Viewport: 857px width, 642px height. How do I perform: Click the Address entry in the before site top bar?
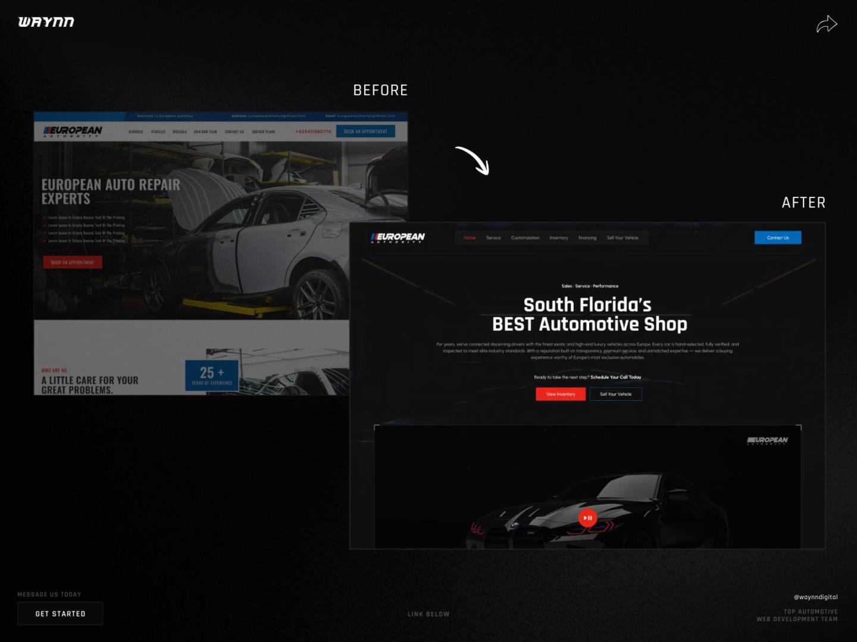[269, 116]
